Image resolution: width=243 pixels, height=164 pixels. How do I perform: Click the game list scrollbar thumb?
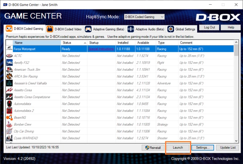point(236,50)
